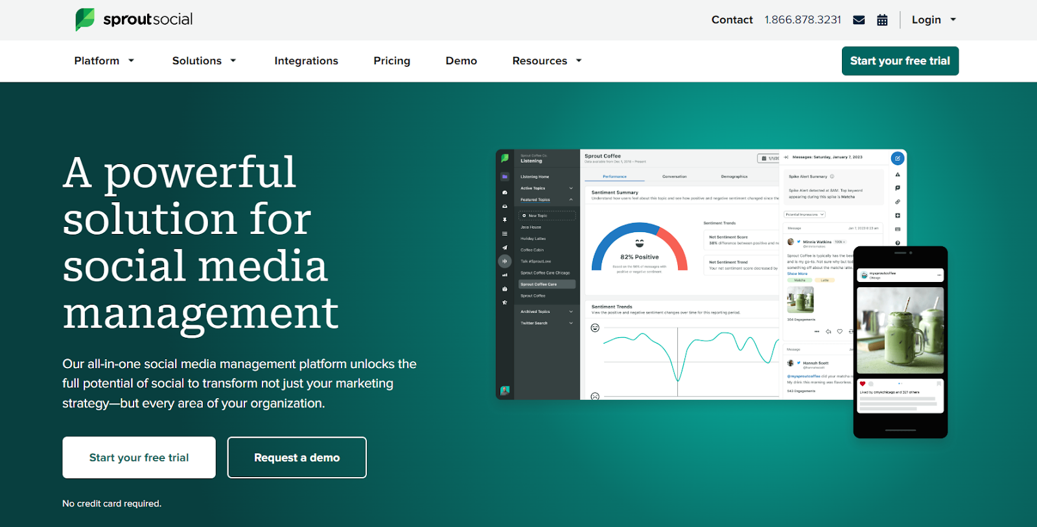The height and width of the screenshot is (527, 1037).
Task: Click the keyboard icon on right rail
Action: click(x=898, y=229)
